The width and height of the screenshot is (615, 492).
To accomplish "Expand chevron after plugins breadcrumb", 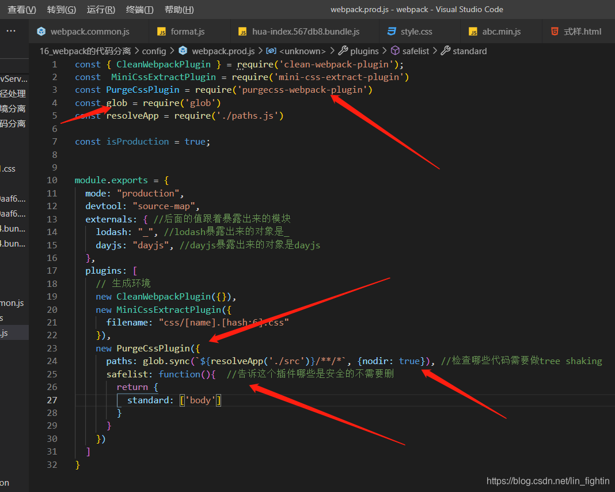I will coord(385,51).
